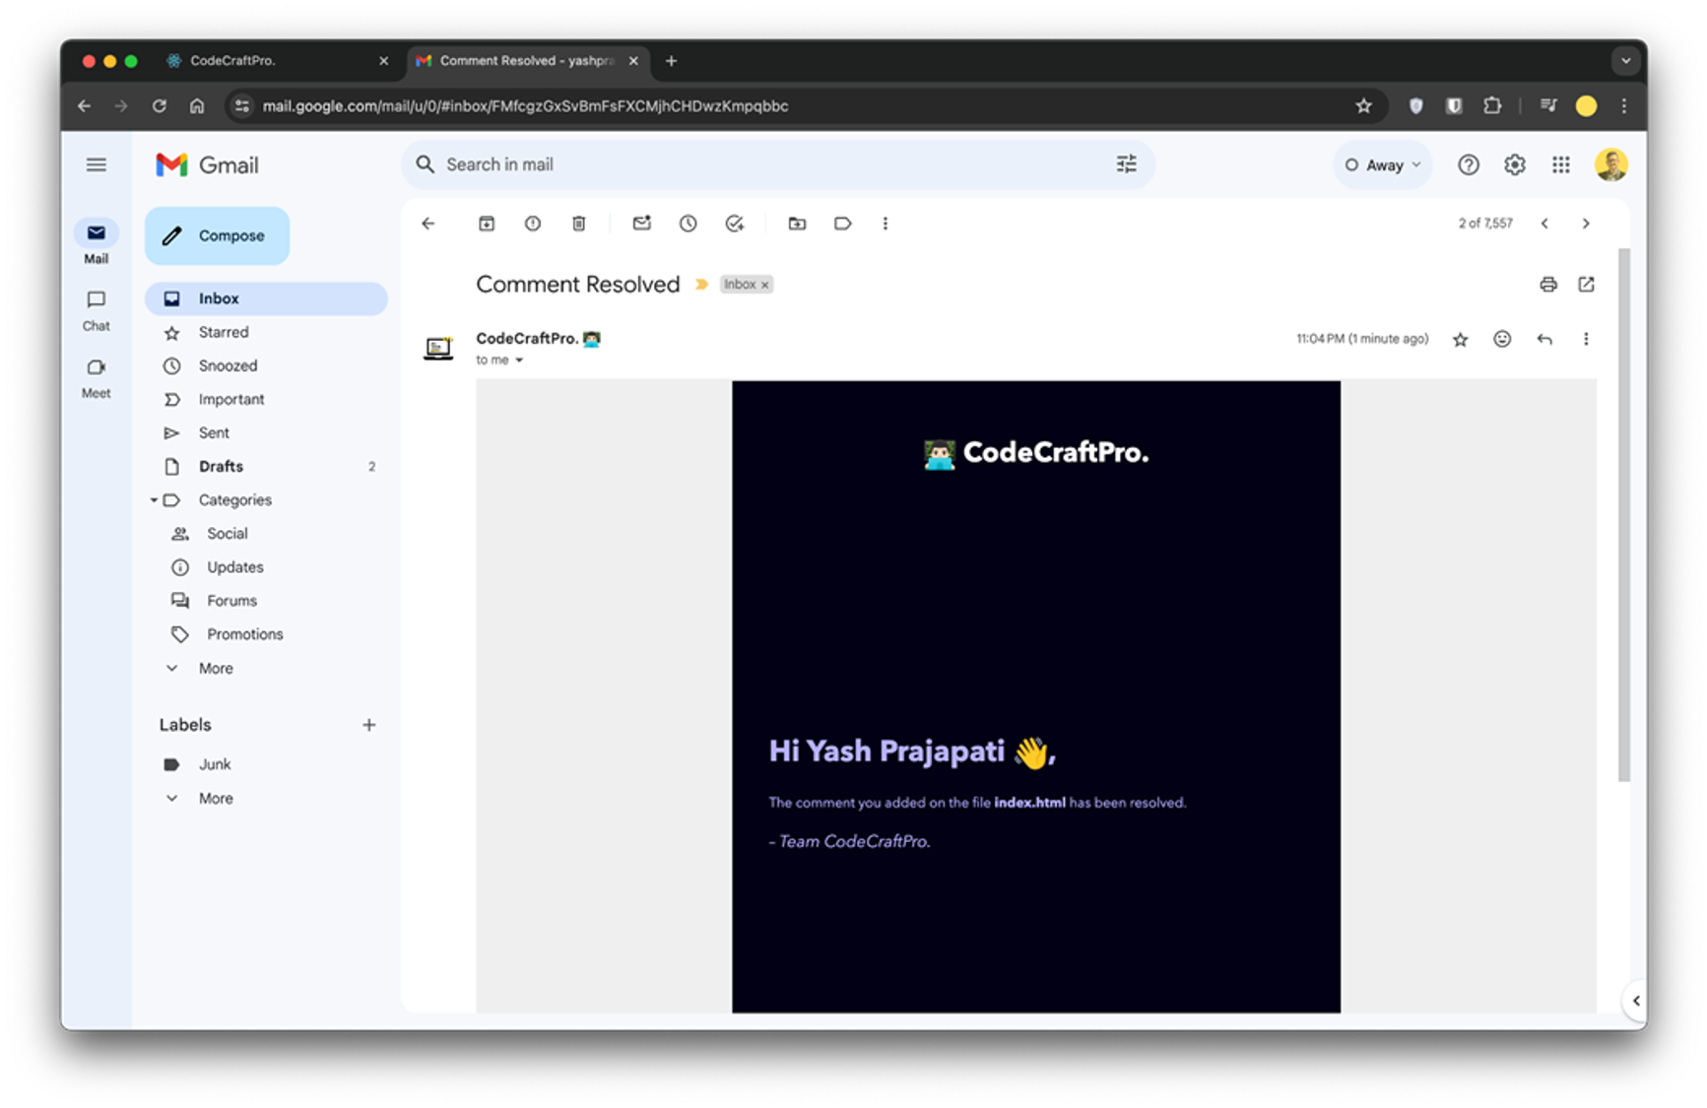Open the Google account profile picture
Image resolution: width=1707 pixels, height=1108 pixels.
1611,164
